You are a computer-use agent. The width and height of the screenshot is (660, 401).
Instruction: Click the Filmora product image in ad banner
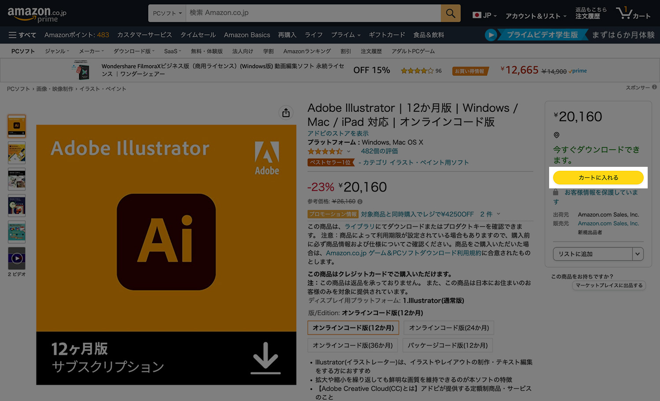tap(81, 70)
